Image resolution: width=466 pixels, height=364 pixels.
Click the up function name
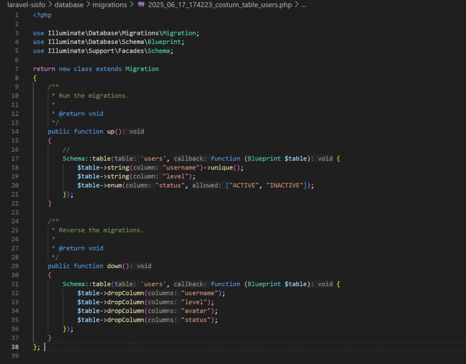pyautogui.click(x=111, y=131)
